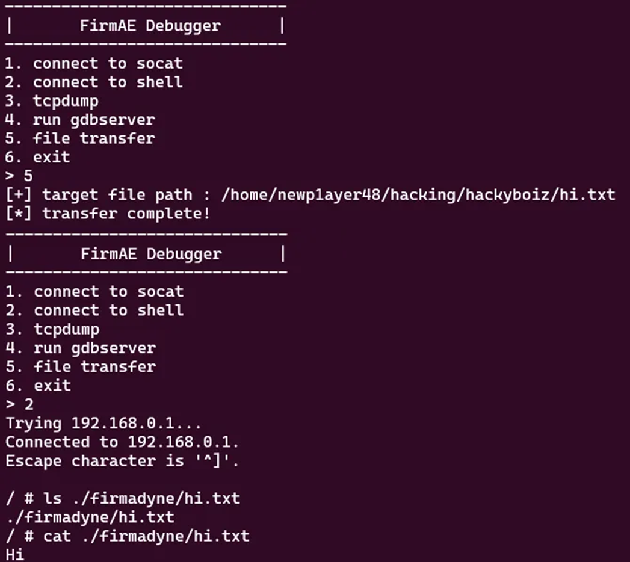
Task: Click the first 'tcpdump' option line
Action: pyautogui.click(x=52, y=101)
